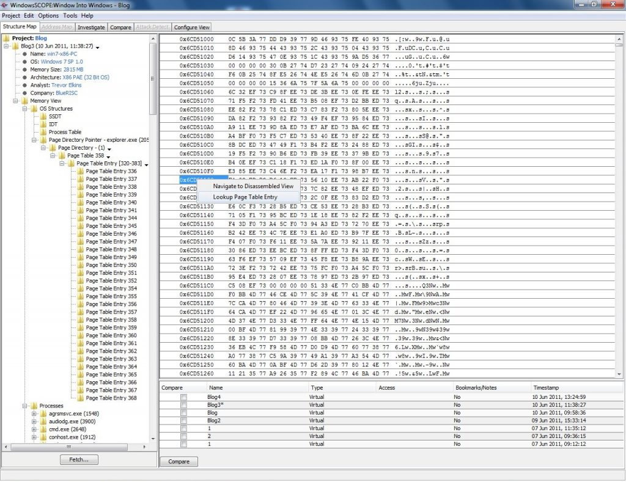Sort snapshots by the Timestamp column header
The height and width of the screenshot is (482, 626).
click(x=577, y=388)
